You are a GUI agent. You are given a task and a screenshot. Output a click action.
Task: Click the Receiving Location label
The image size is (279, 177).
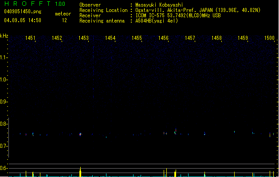pos(103,10)
